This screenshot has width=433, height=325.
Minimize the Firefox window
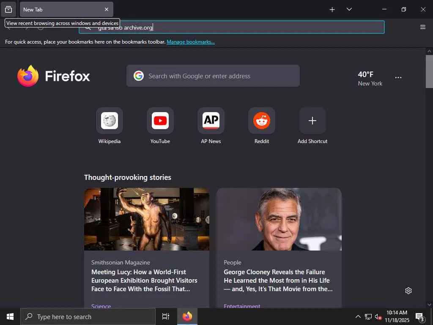(x=384, y=9)
